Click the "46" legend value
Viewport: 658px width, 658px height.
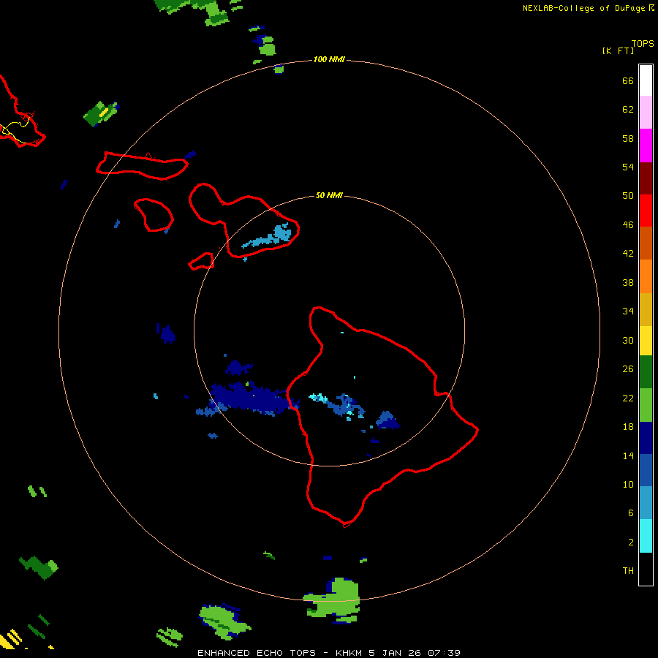[x=628, y=224]
